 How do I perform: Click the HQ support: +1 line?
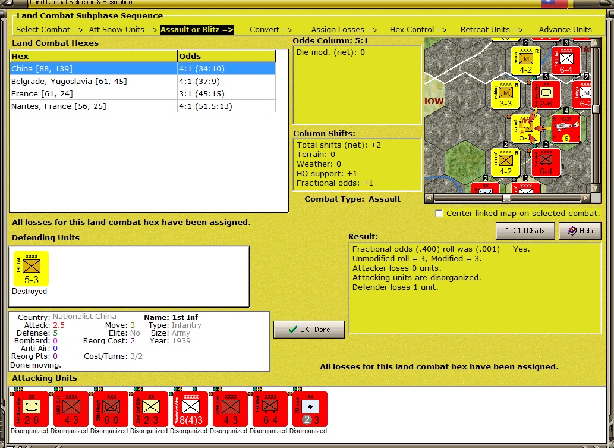(x=326, y=174)
